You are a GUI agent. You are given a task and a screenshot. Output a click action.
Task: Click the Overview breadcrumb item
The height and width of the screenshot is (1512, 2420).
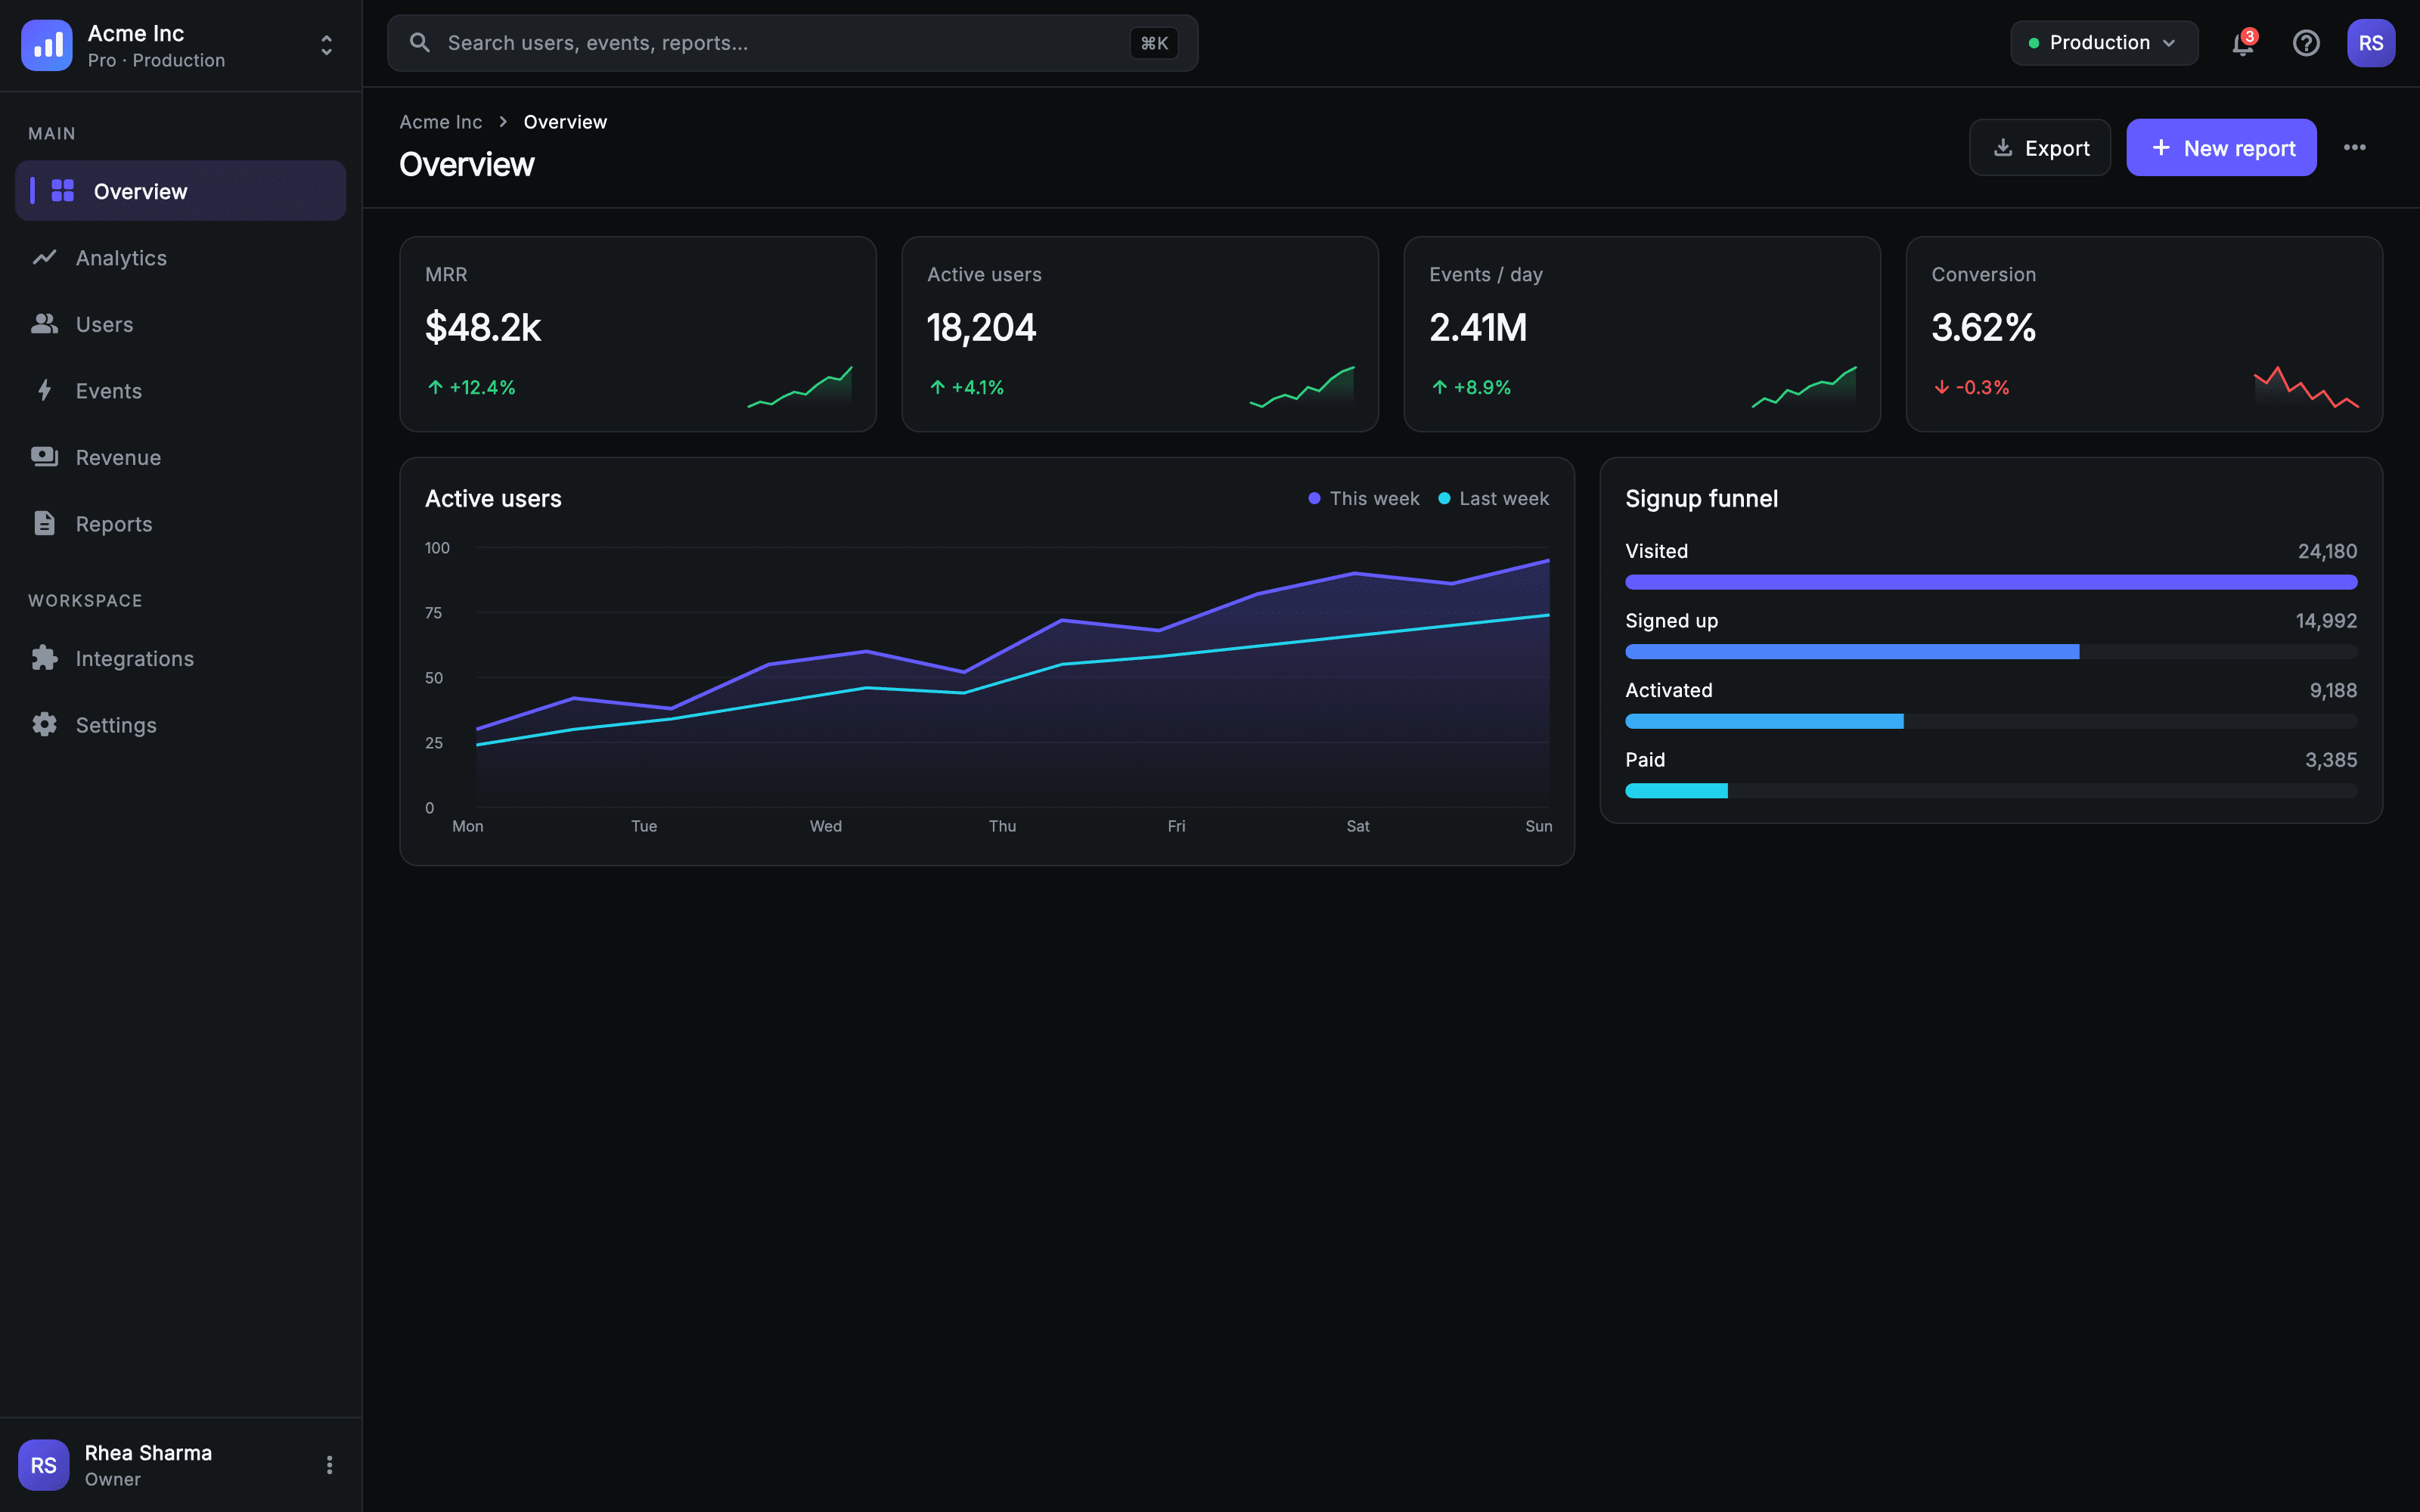pos(565,122)
